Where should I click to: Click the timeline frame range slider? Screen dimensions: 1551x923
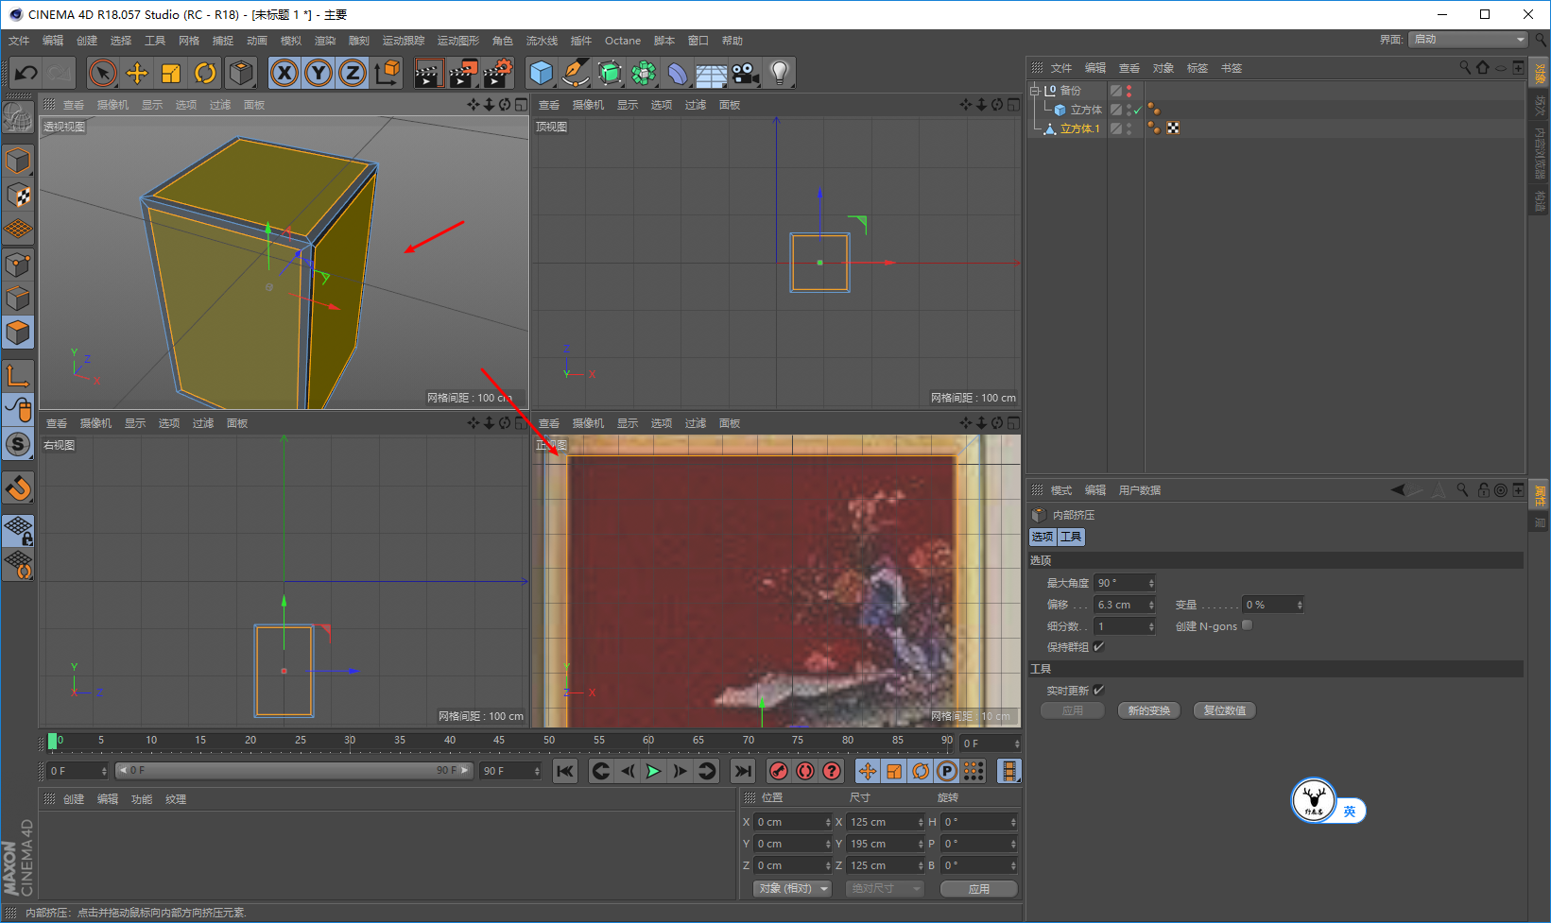(x=293, y=771)
